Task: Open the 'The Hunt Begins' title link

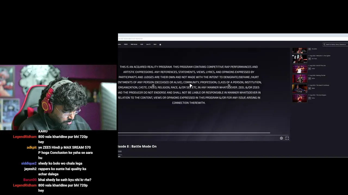Action: (x=317, y=95)
